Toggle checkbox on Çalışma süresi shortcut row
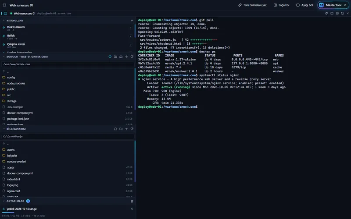Viewport: 351px width, 219px height. [130, 45]
